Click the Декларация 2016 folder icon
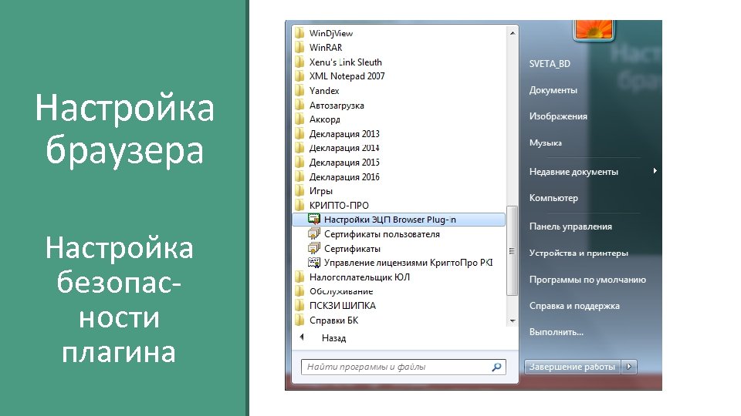741x416 pixels. pyautogui.click(x=299, y=177)
